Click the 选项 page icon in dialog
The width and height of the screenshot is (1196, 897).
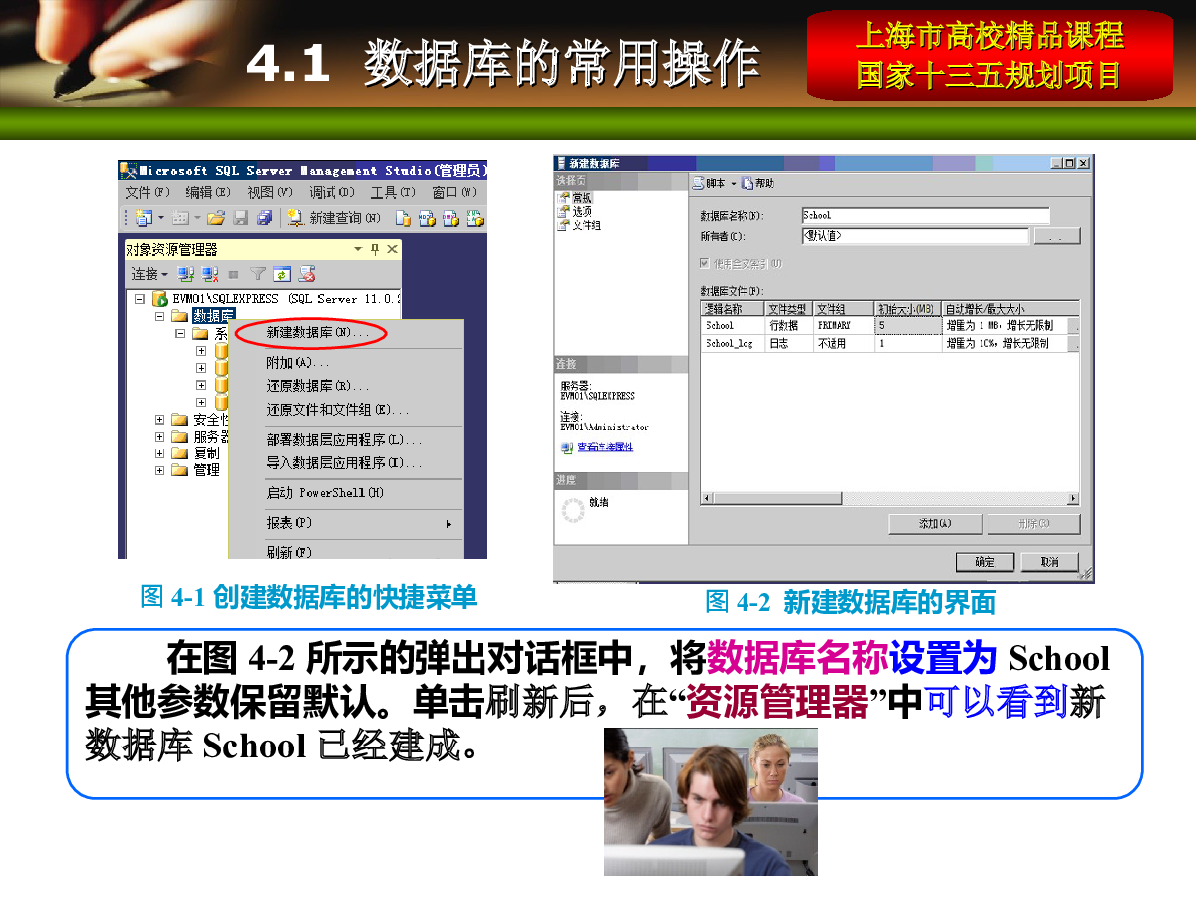[564, 211]
